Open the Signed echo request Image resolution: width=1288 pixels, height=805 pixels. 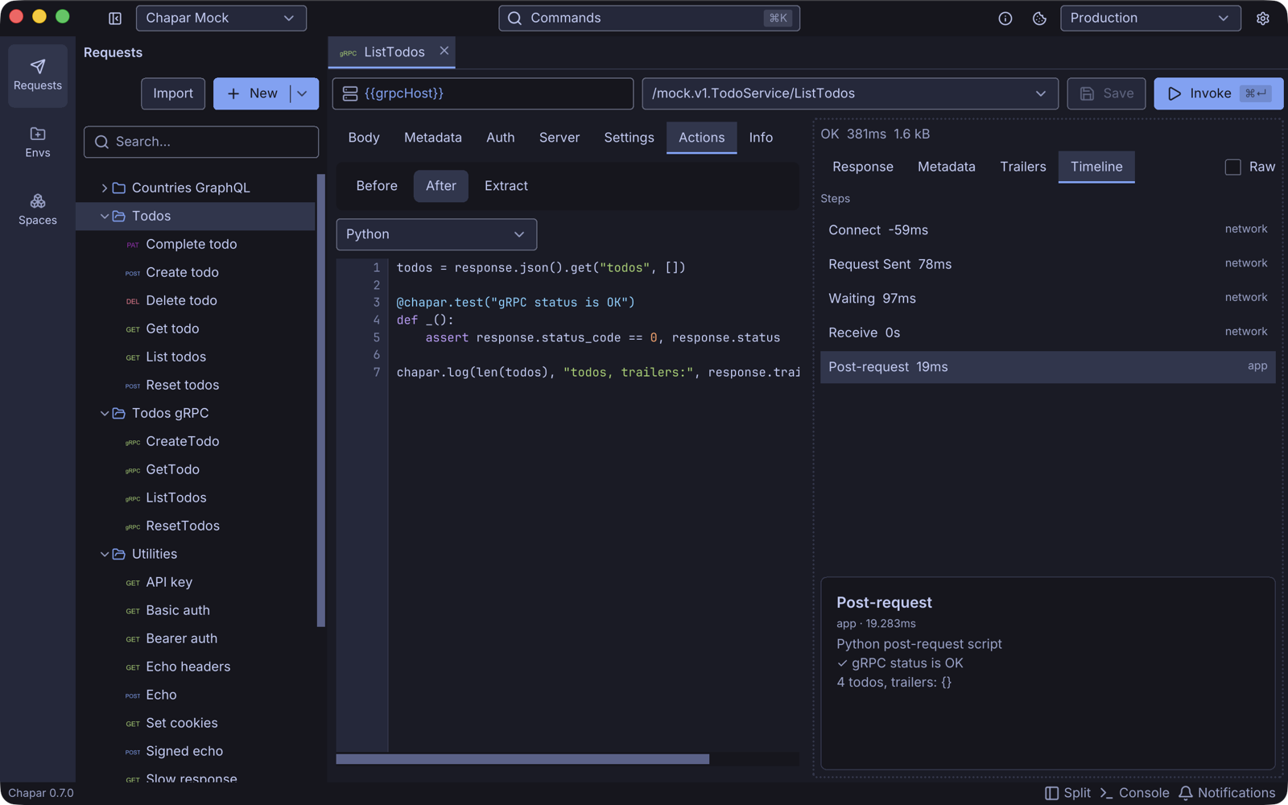point(196,751)
